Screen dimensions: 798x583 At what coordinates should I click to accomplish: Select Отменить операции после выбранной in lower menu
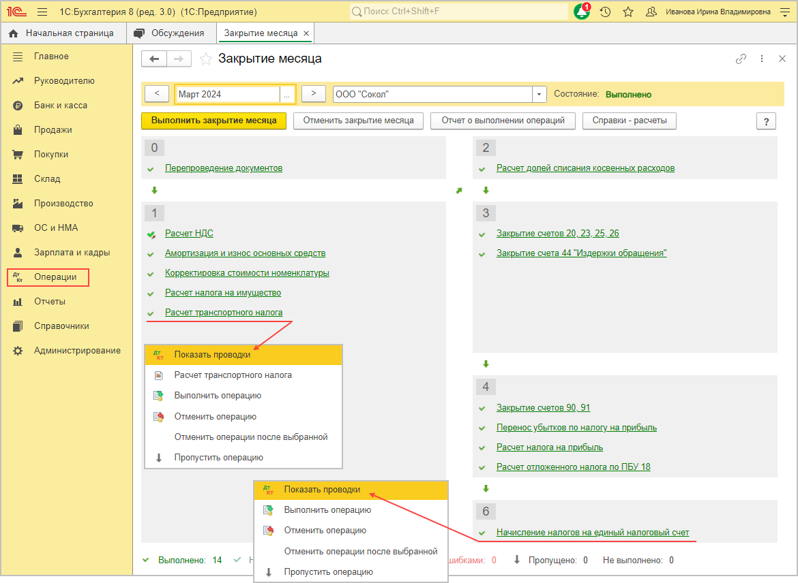click(x=351, y=552)
